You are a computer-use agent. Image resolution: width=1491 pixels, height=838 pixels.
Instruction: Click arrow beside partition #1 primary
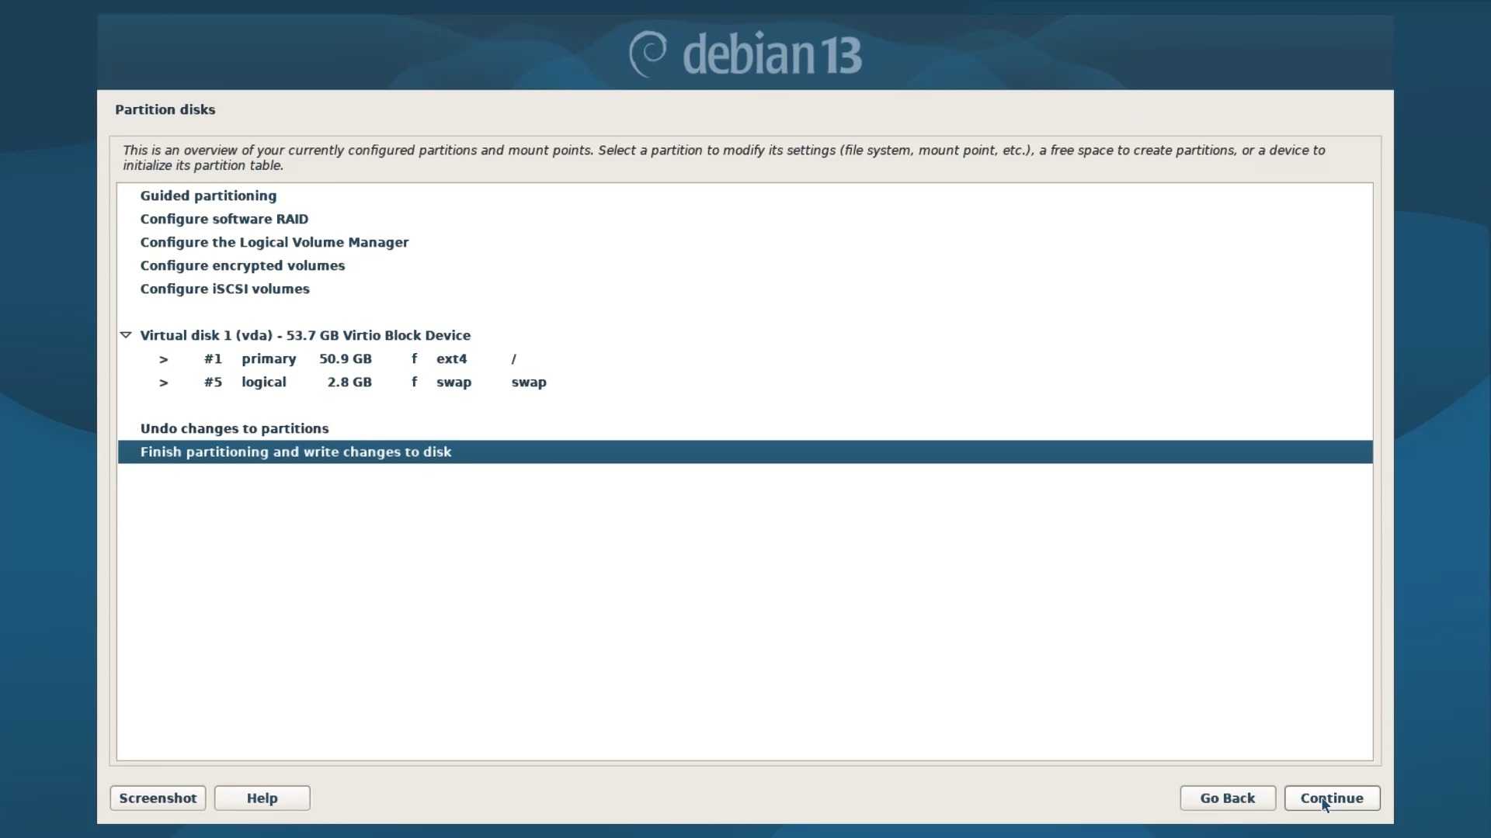163,359
